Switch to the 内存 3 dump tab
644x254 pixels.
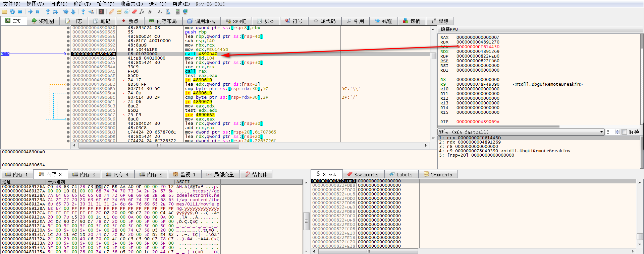point(85,174)
